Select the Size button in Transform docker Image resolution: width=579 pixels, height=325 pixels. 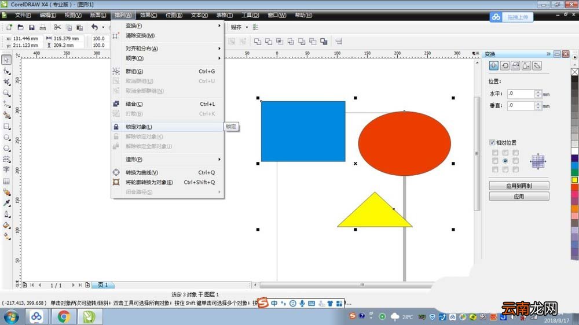pyautogui.click(x=526, y=66)
